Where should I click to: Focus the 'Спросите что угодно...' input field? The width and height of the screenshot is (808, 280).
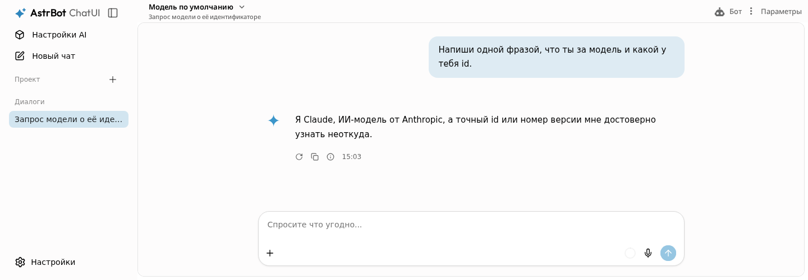click(x=471, y=225)
